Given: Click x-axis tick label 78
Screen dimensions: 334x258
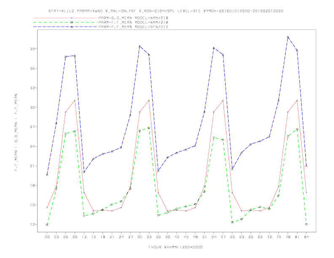Looking at the screenshot, I should click(288, 237).
